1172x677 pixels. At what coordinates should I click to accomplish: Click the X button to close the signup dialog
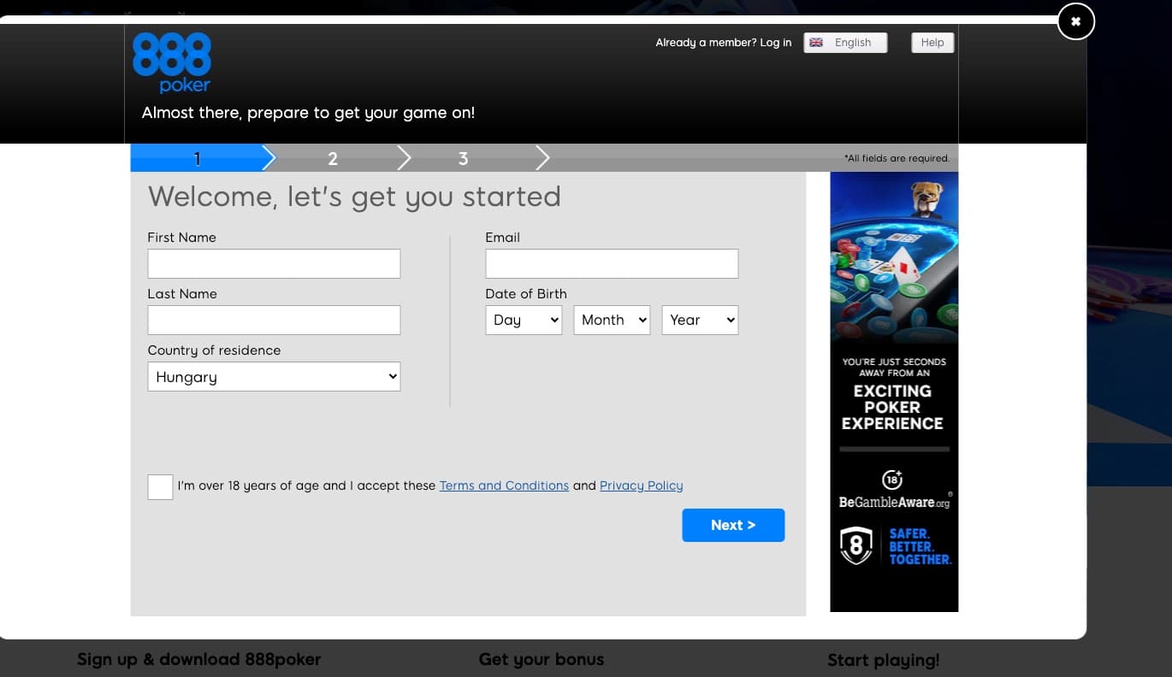point(1075,21)
